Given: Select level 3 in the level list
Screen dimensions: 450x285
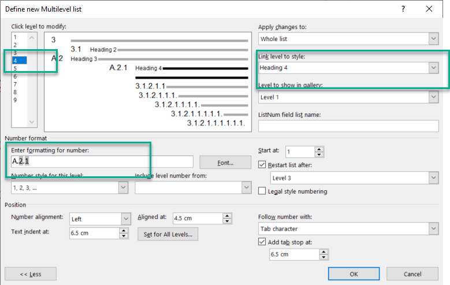Looking at the screenshot, I should 15,53.
